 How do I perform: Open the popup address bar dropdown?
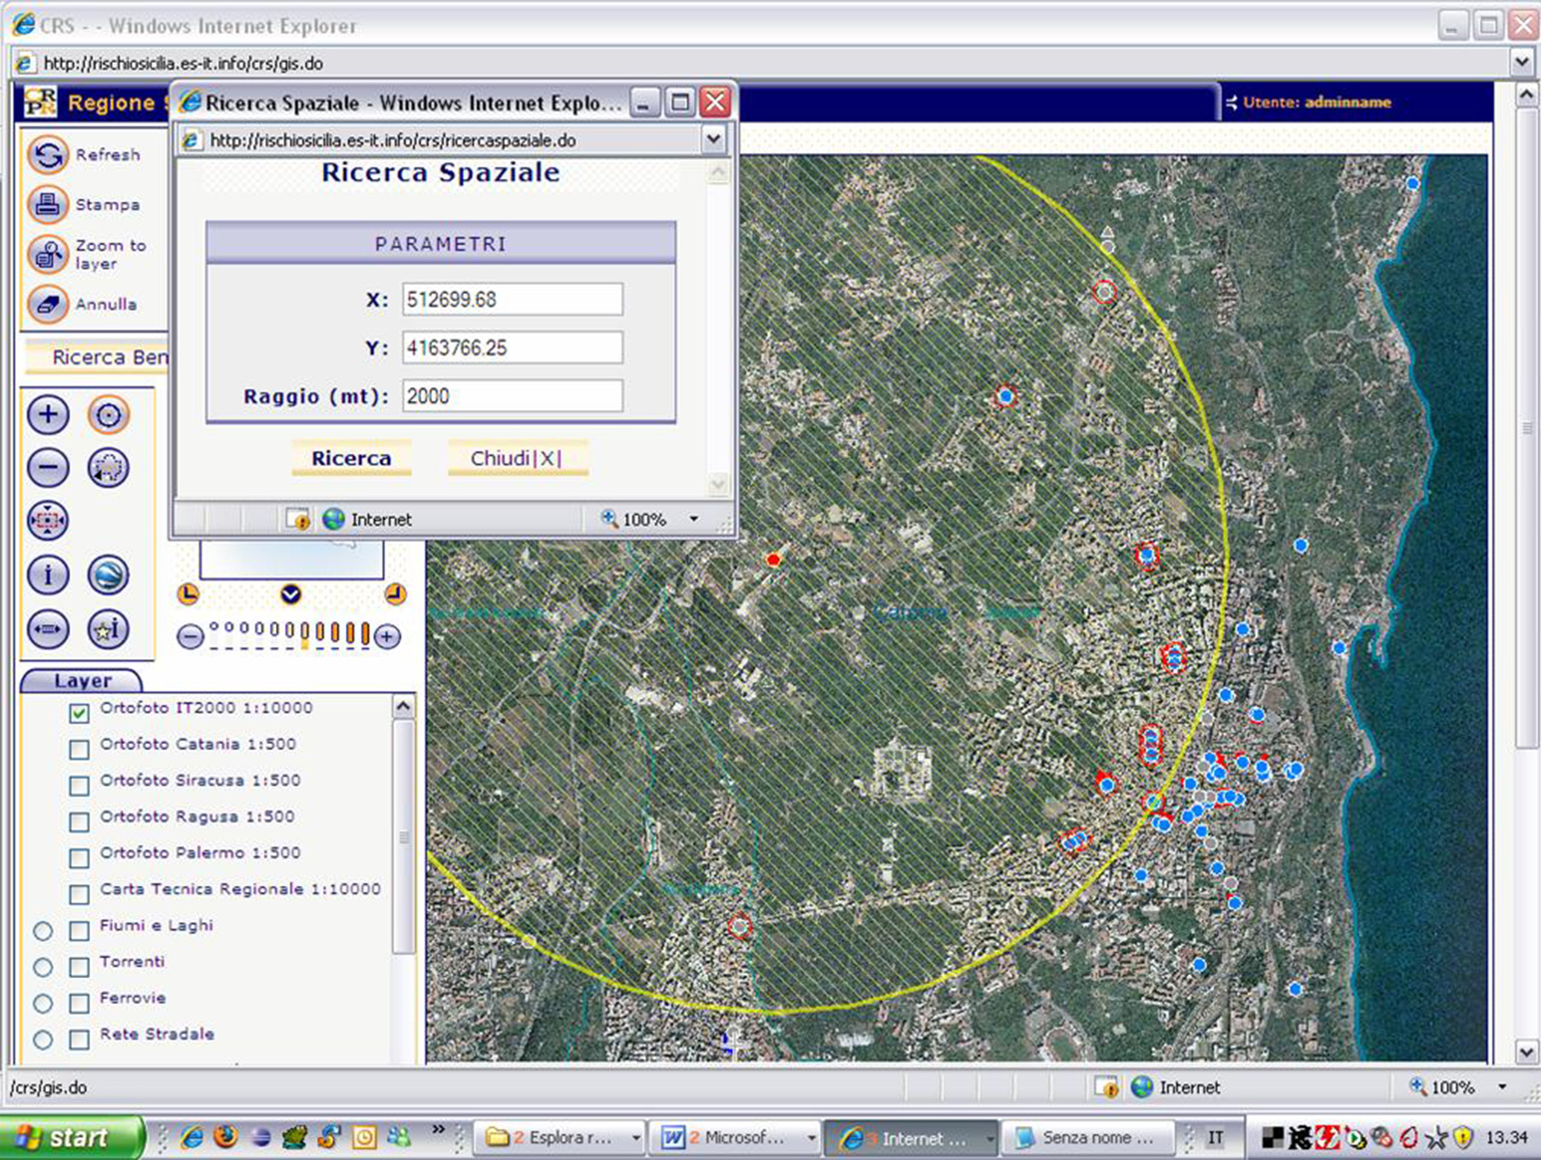tap(713, 139)
